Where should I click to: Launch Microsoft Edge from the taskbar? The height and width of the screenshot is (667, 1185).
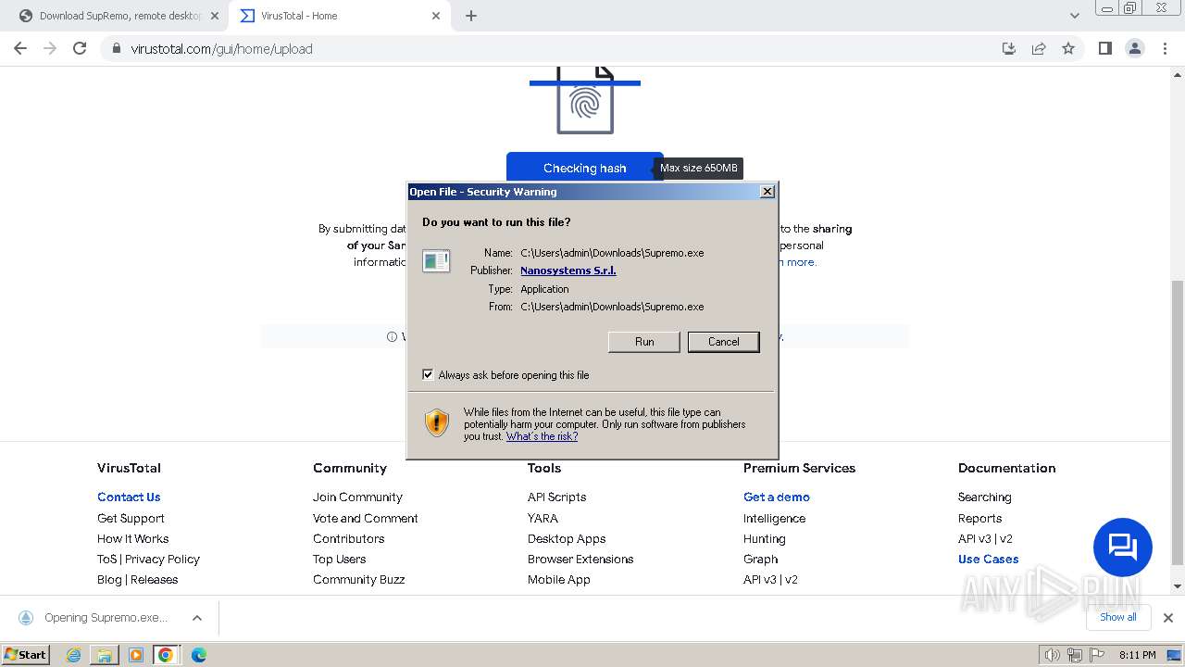(198, 655)
